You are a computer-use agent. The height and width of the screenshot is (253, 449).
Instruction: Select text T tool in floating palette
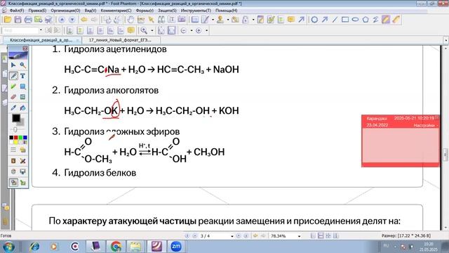(22, 76)
